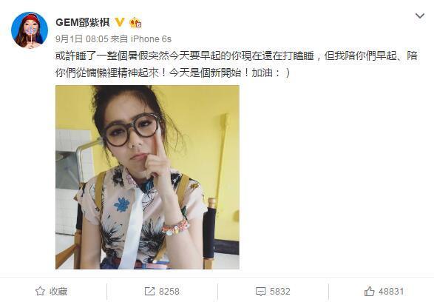Click the iPhone 6s source link
The width and height of the screenshot is (434, 302).
tap(151, 39)
